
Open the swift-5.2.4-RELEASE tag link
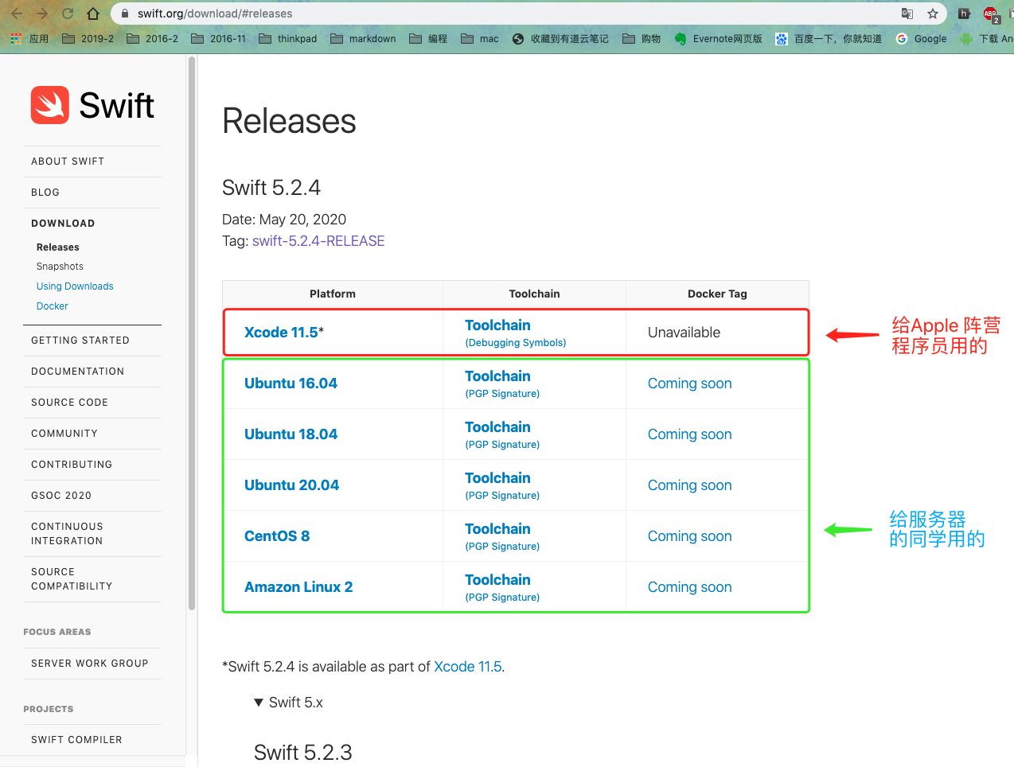[318, 241]
